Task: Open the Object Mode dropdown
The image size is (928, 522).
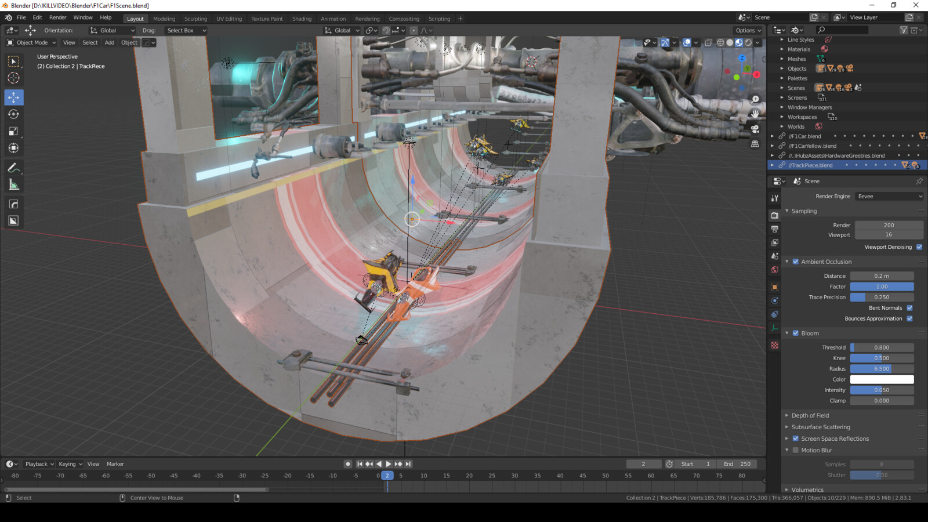Action: 31,42
